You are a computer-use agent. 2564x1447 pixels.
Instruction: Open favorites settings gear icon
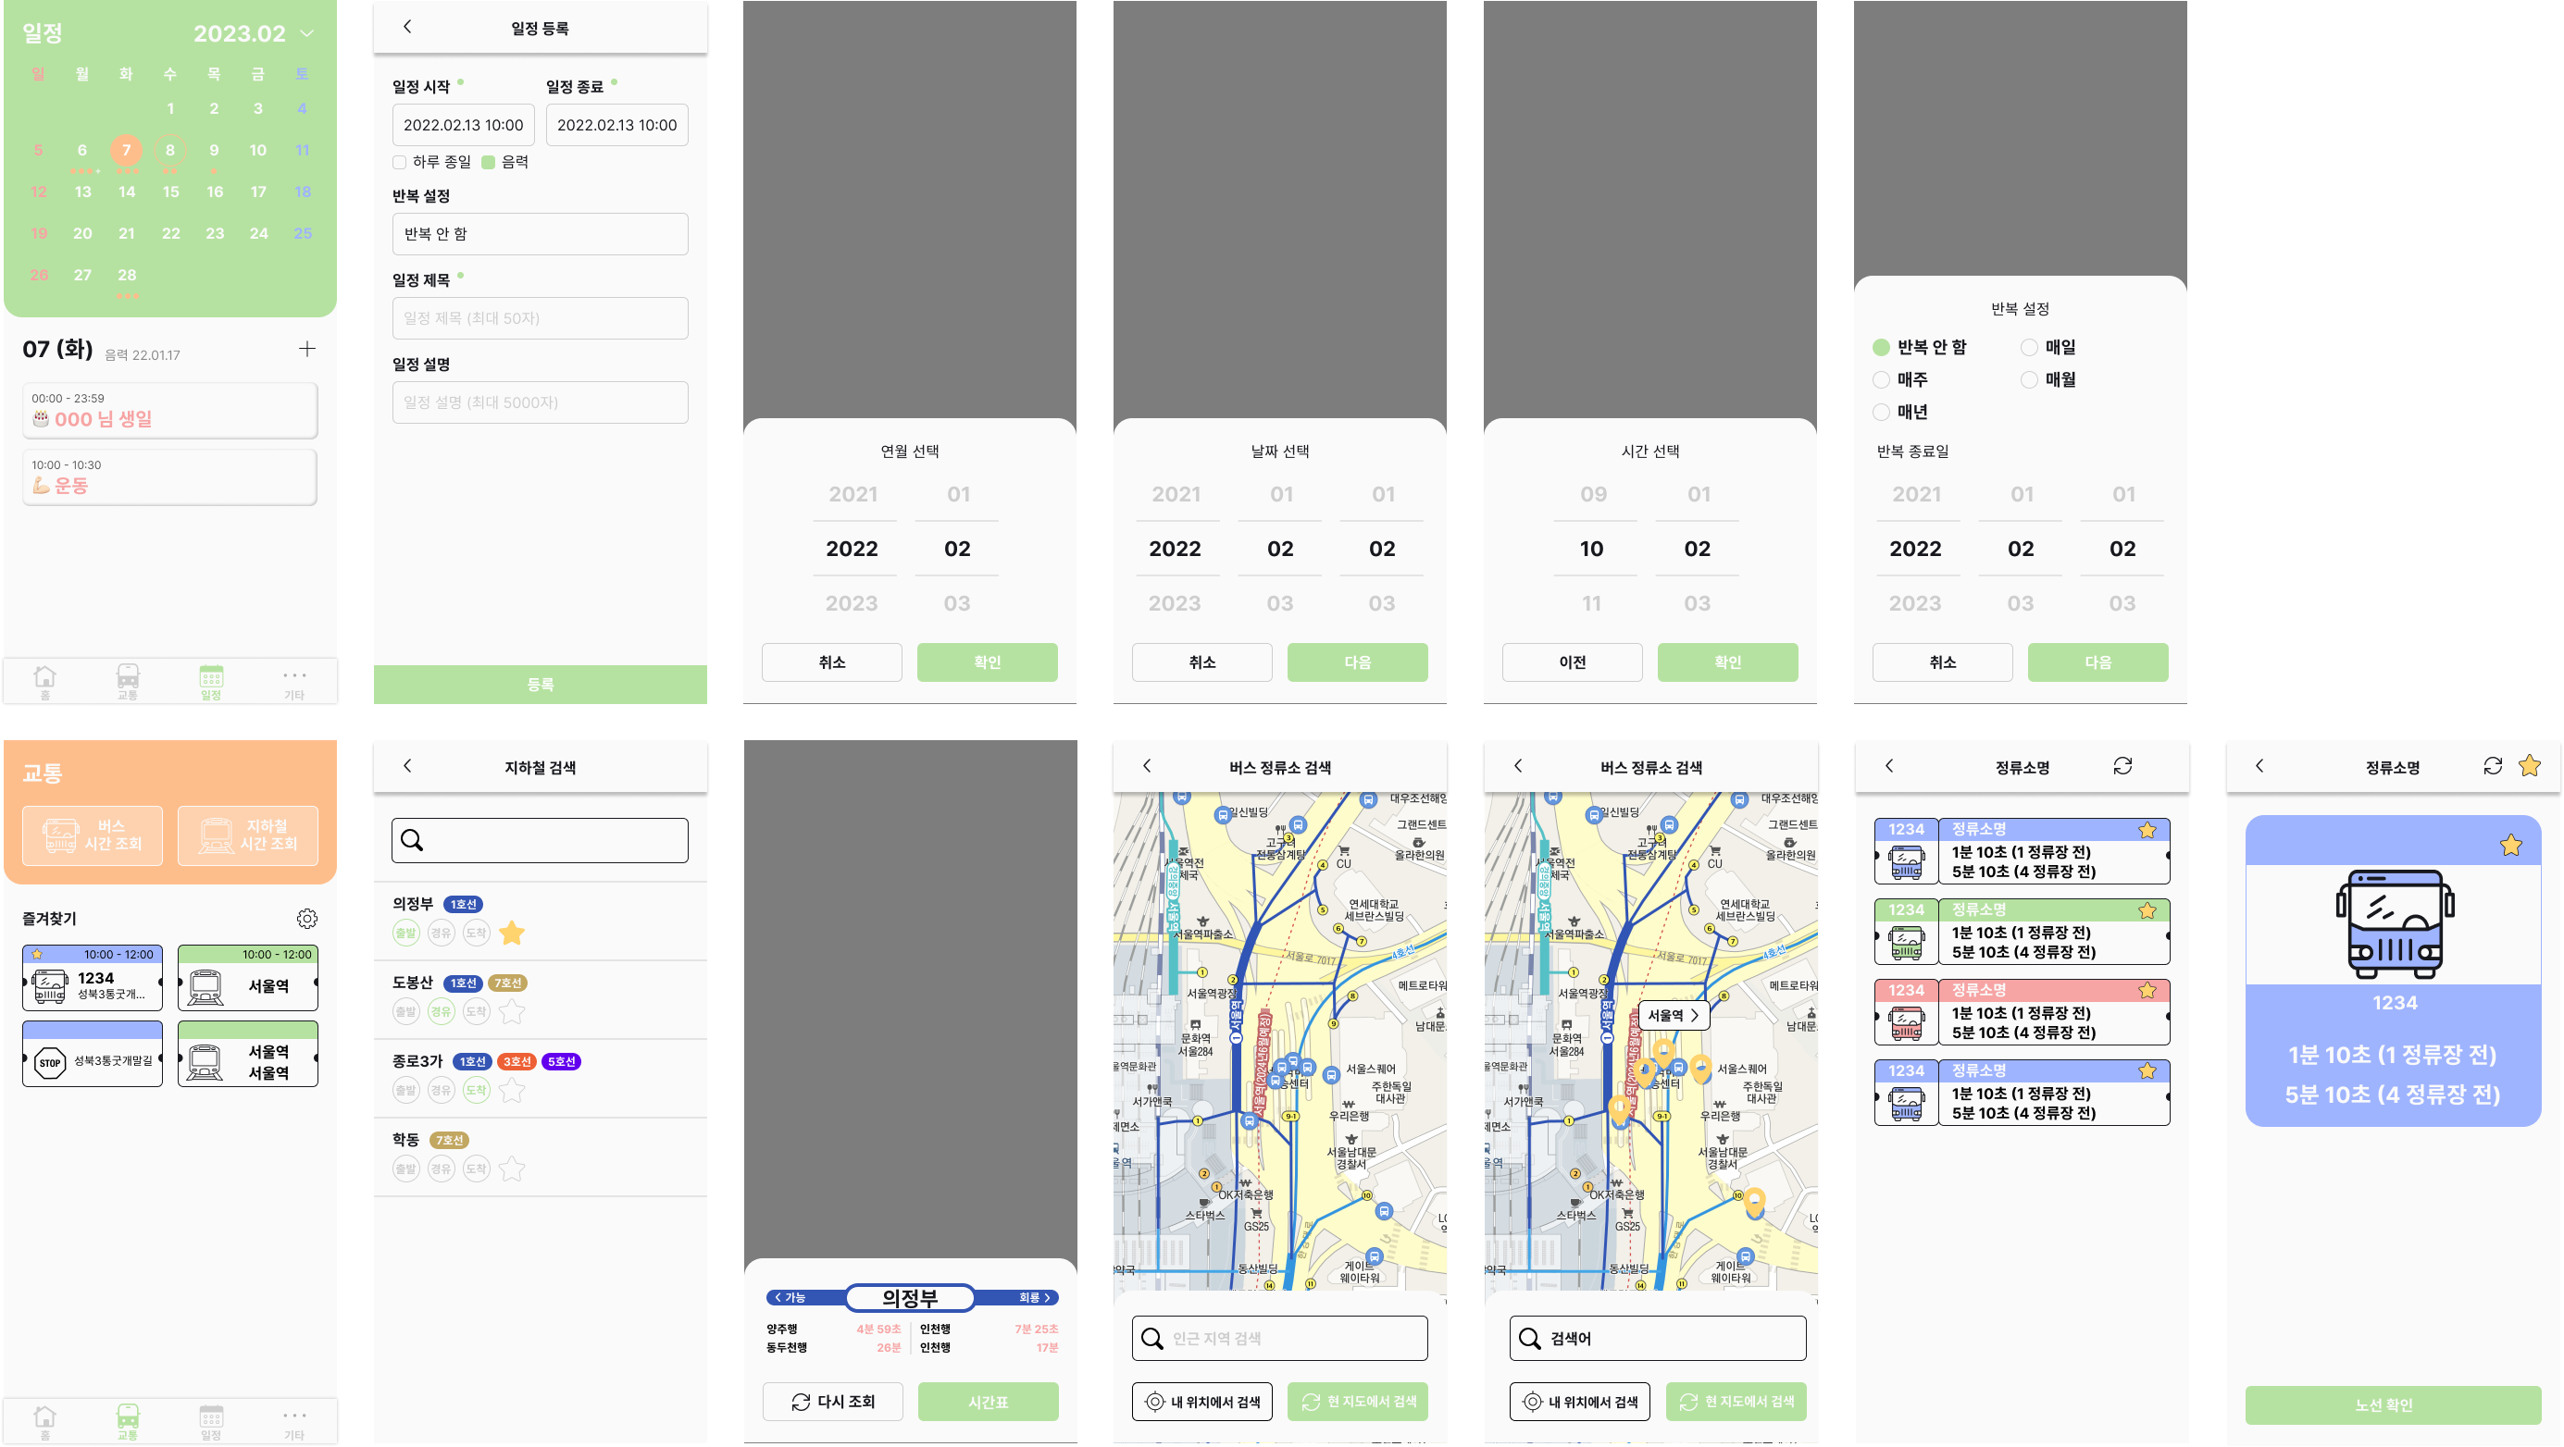tap(306, 919)
